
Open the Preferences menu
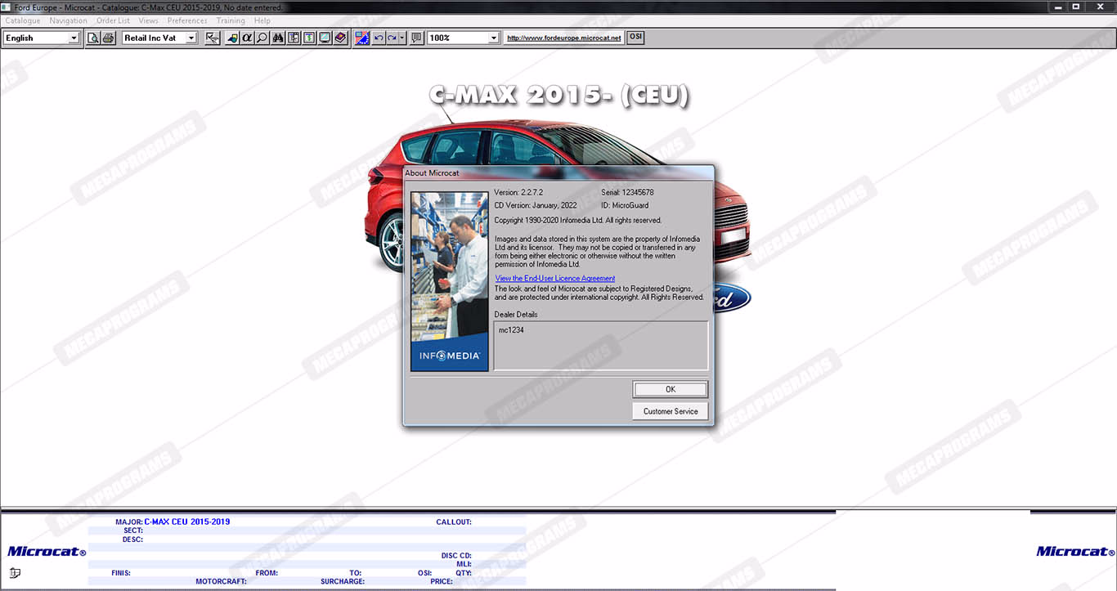[x=187, y=20]
